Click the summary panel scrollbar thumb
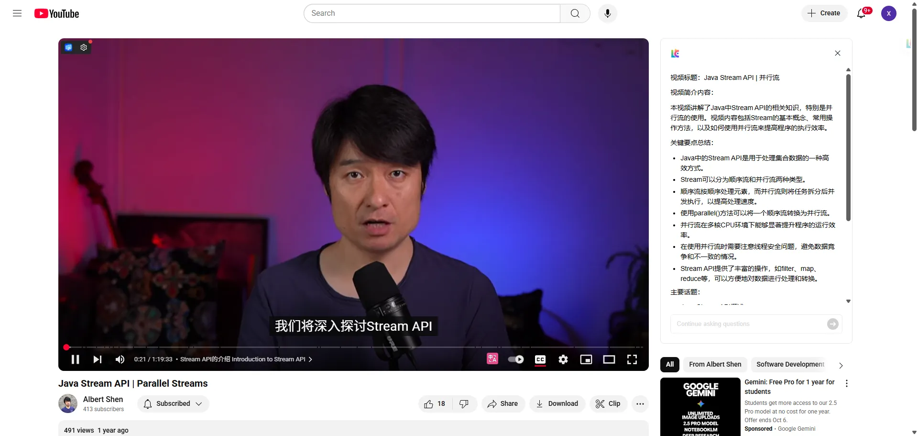 click(x=848, y=147)
